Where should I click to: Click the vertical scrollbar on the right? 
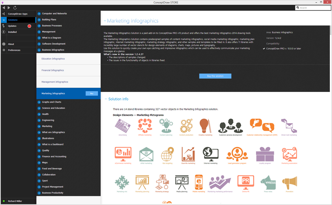(331, 30)
